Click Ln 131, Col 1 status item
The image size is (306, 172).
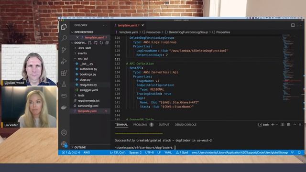tap(118, 152)
